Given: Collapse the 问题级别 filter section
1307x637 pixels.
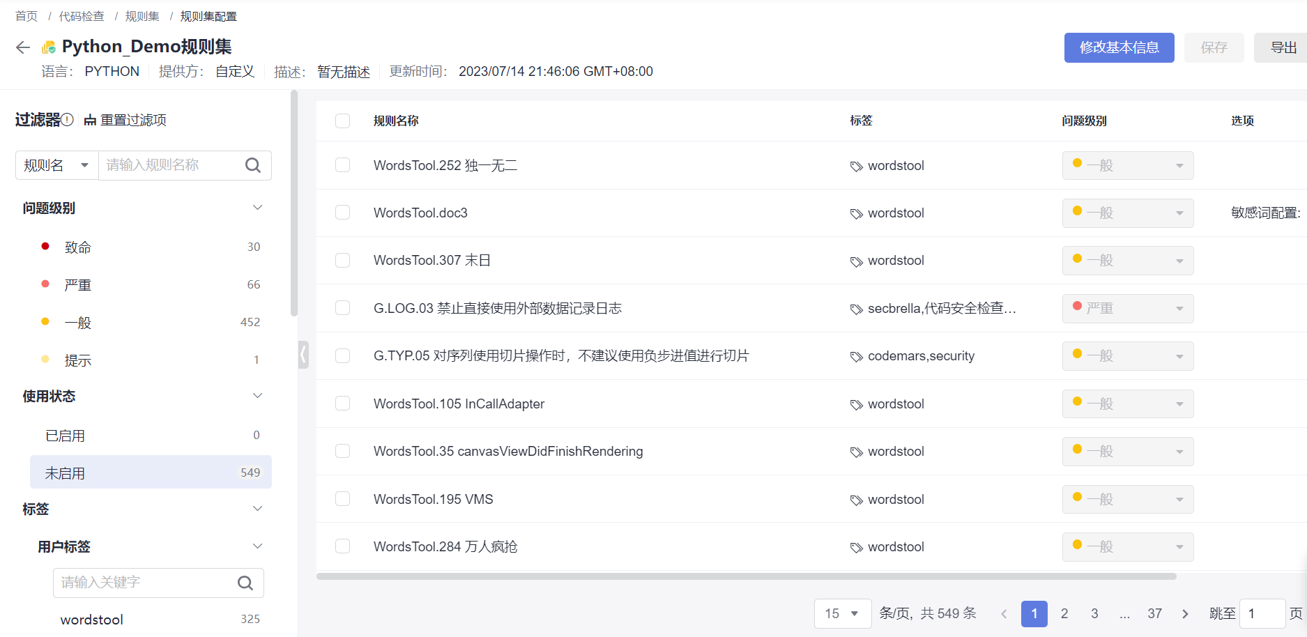Looking at the screenshot, I should coord(257,208).
